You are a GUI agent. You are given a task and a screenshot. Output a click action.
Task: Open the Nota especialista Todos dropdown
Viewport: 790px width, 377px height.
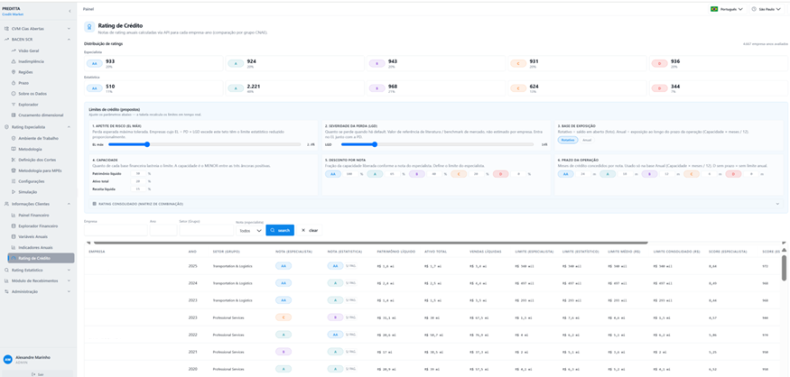click(x=251, y=231)
